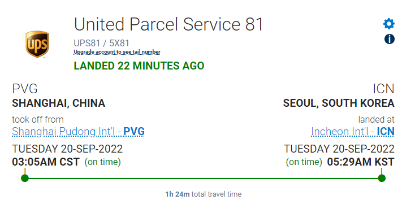Click the SEOUL, SOUTH KOREA city label
This screenshot has height=204, width=402.
[x=339, y=103]
